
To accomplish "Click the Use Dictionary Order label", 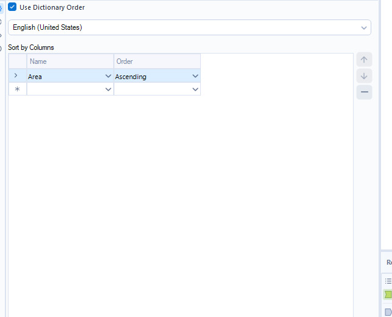I will pyautogui.click(x=52, y=7).
